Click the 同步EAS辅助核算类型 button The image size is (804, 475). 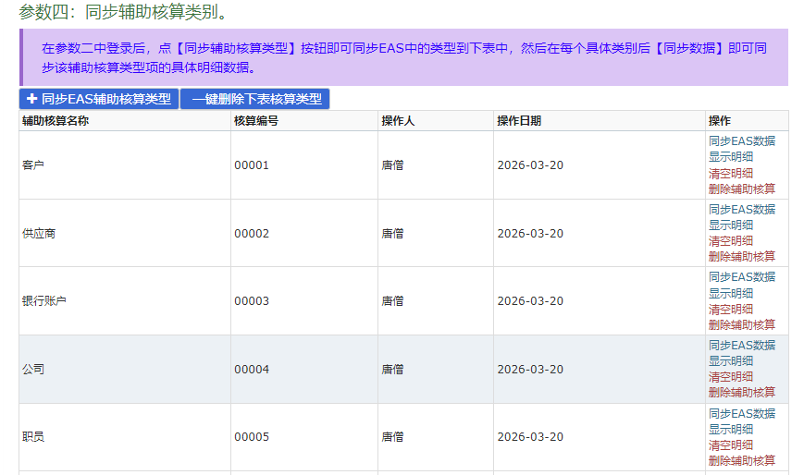tap(98, 99)
